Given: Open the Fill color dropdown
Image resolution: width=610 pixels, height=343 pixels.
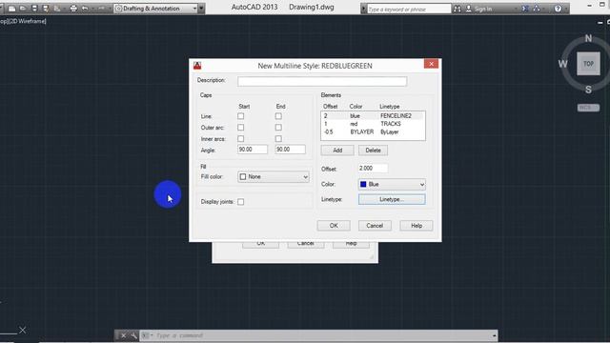Looking at the screenshot, I should point(274,177).
